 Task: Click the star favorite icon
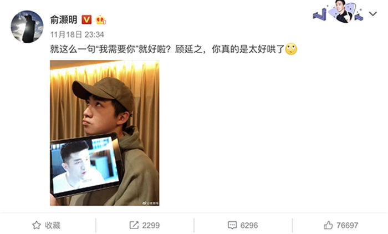(x=37, y=225)
